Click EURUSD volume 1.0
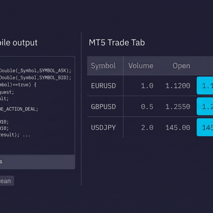Image resolution: width=213 pixels, height=213 pixels. pyautogui.click(x=147, y=86)
